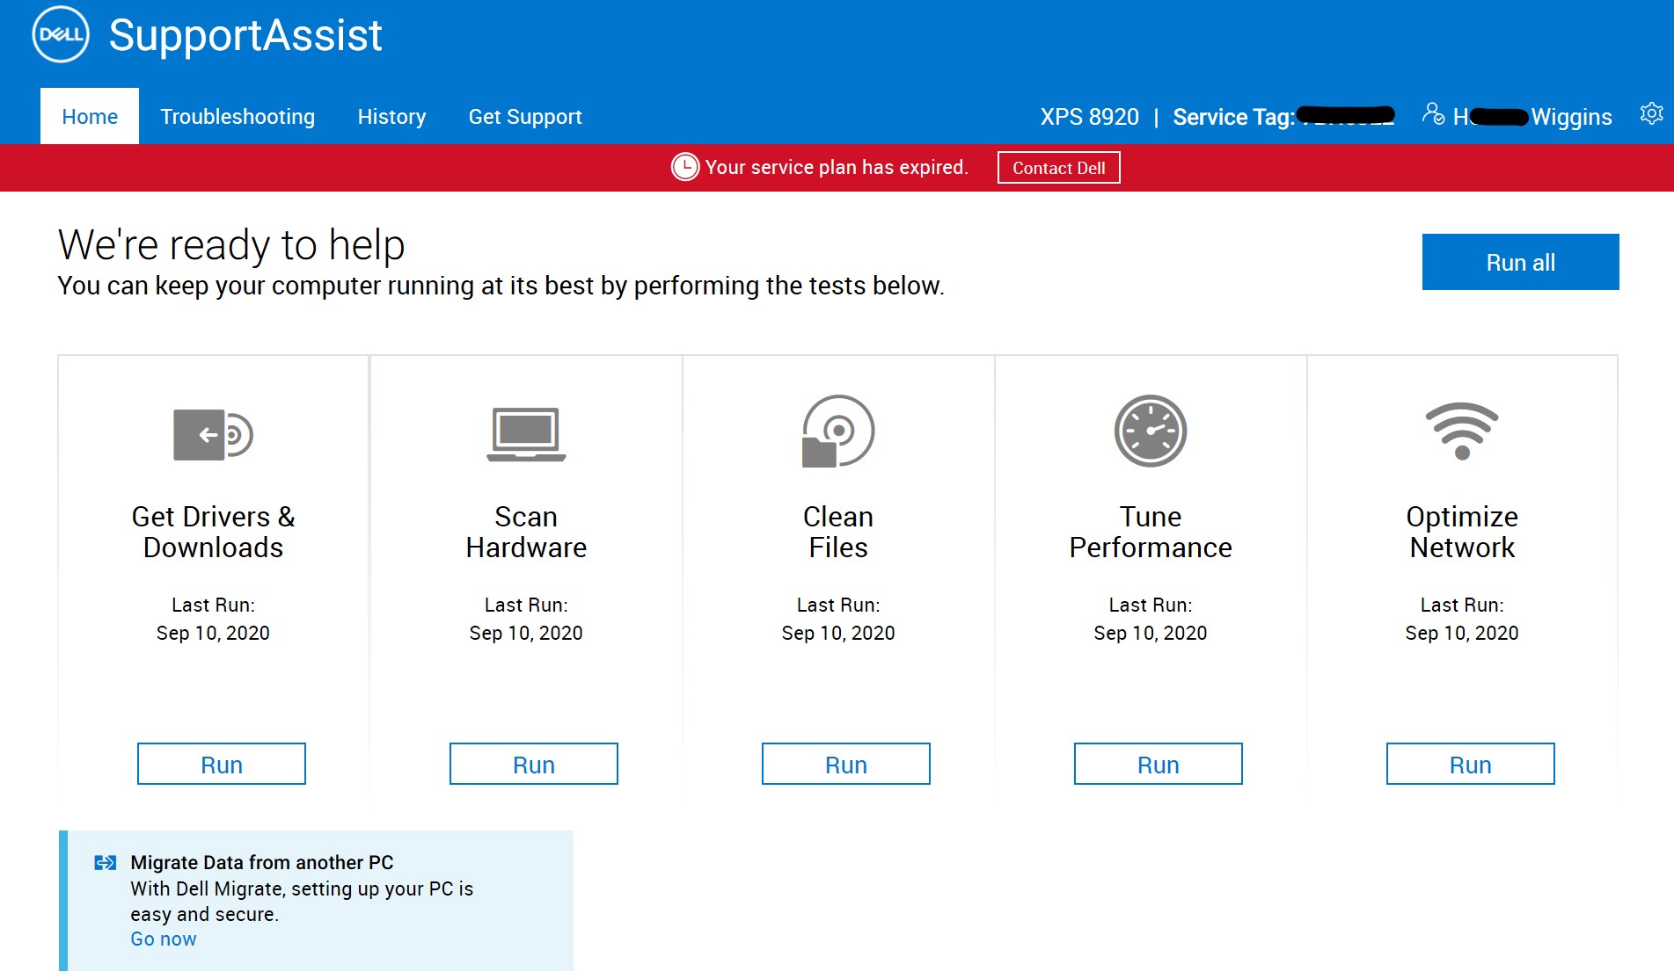Click the Get Drivers & Downloads title

(x=213, y=532)
